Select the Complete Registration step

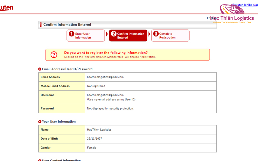[170, 35]
